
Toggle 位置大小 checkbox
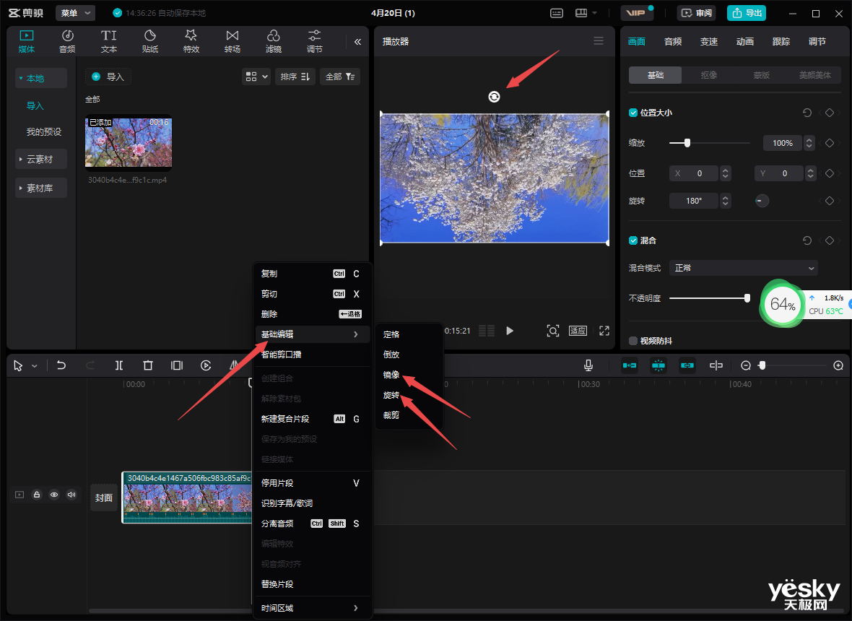click(633, 113)
